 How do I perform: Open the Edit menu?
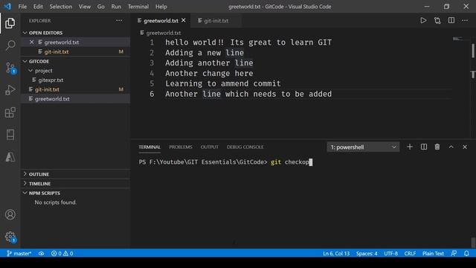point(38,7)
